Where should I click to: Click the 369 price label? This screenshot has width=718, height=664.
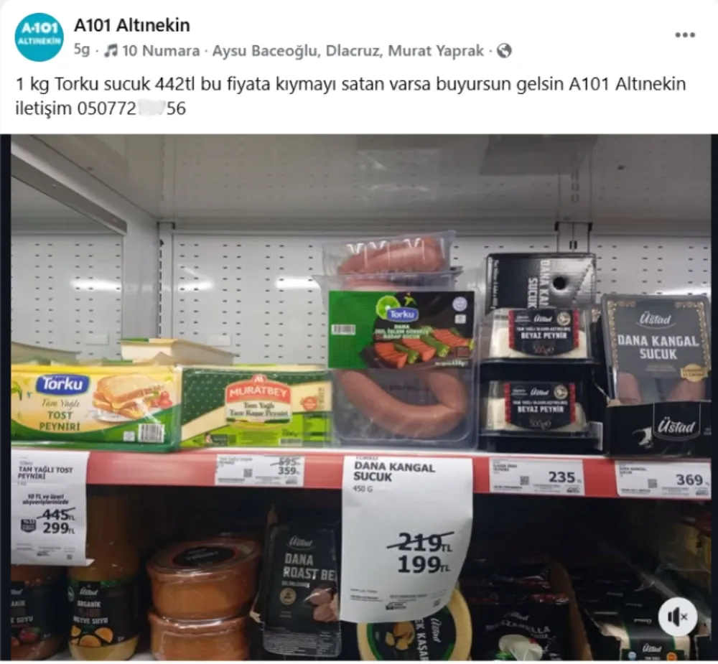tap(663, 479)
